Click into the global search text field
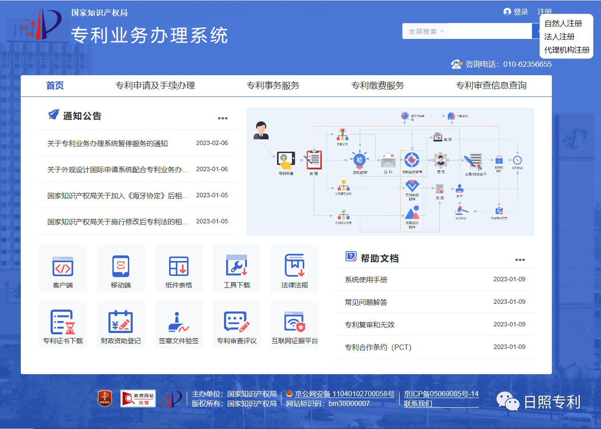This screenshot has height=429, width=601. [x=490, y=31]
